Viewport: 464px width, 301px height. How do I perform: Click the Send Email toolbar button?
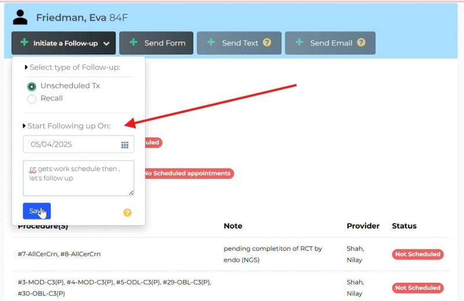click(x=330, y=43)
